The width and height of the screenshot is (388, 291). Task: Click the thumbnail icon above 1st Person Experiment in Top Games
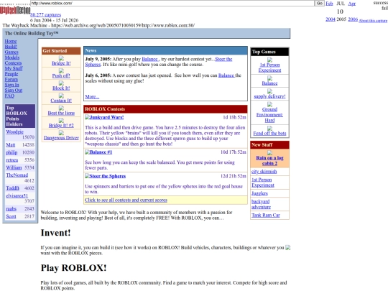pos(269,60)
